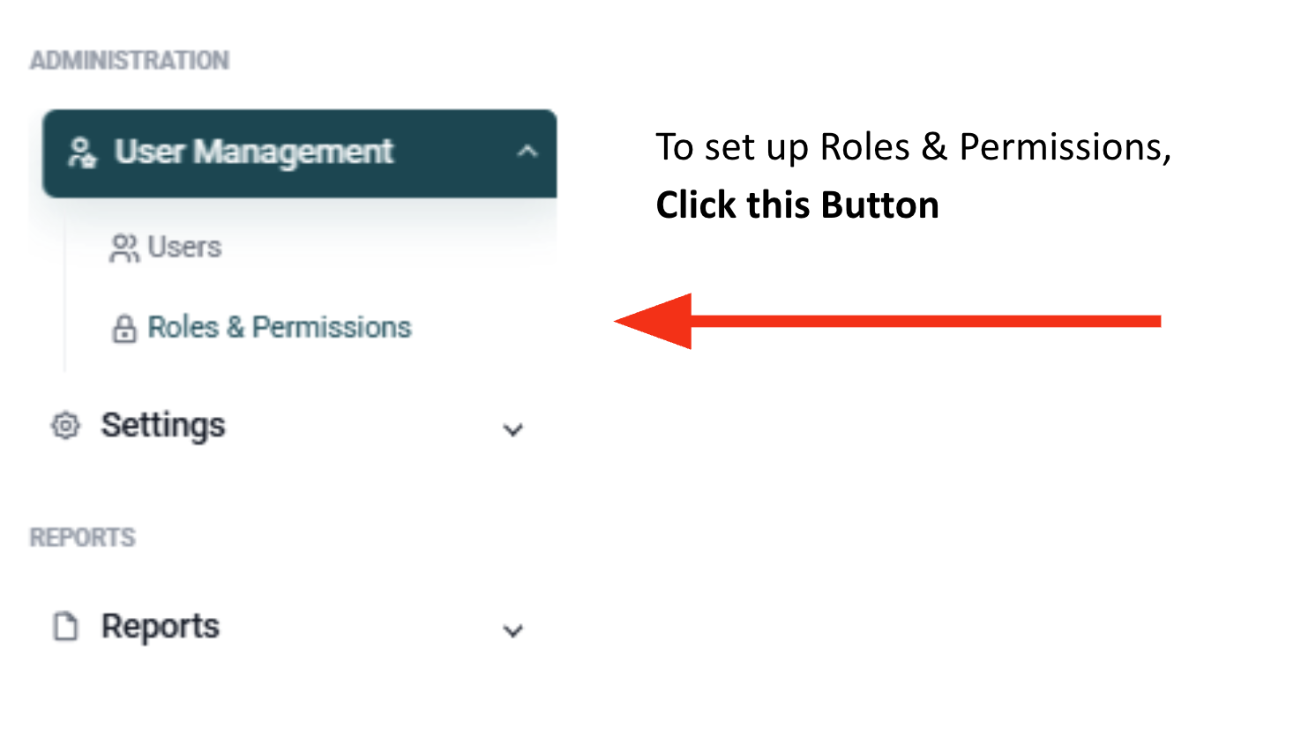Click the padlock icon for Roles & Permissions

[124, 329]
